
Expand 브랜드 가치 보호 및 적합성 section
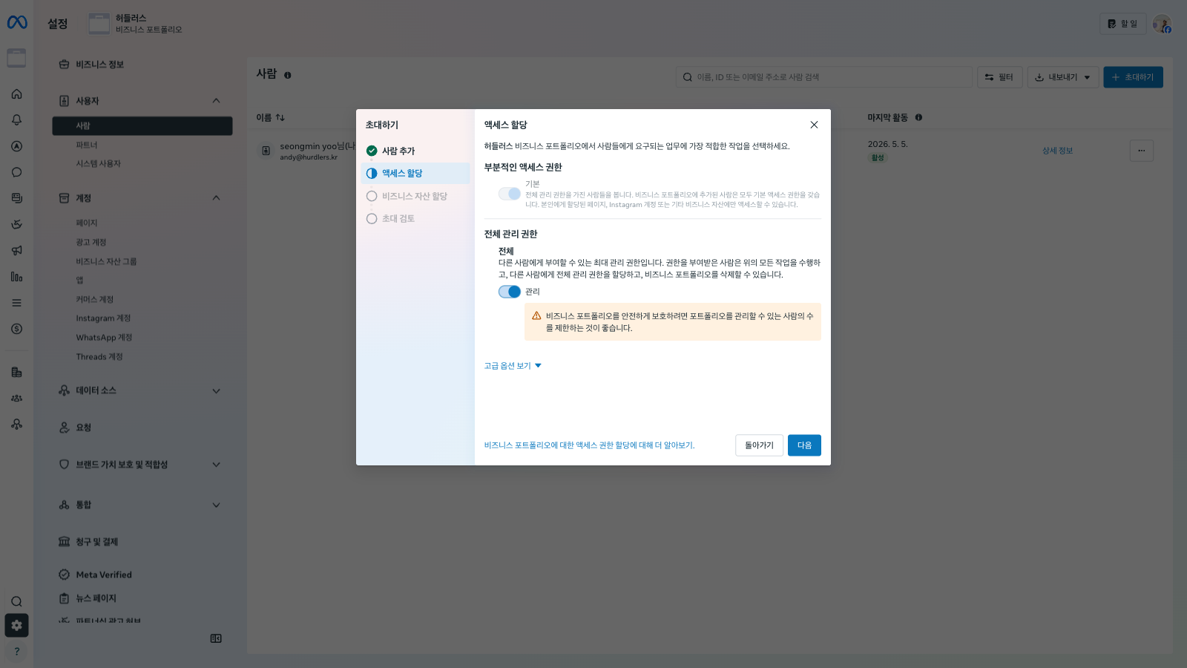pyautogui.click(x=216, y=465)
